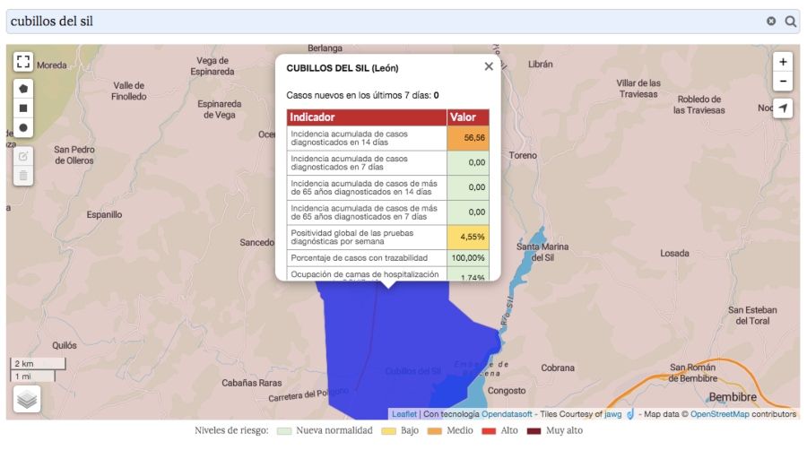Close the Cubillos del Sil popup
The height and width of the screenshot is (450, 807).
tap(489, 66)
